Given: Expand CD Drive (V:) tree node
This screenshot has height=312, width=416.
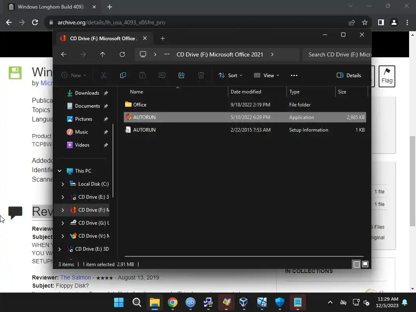Looking at the screenshot, I should pyautogui.click(x=63, y=236).
